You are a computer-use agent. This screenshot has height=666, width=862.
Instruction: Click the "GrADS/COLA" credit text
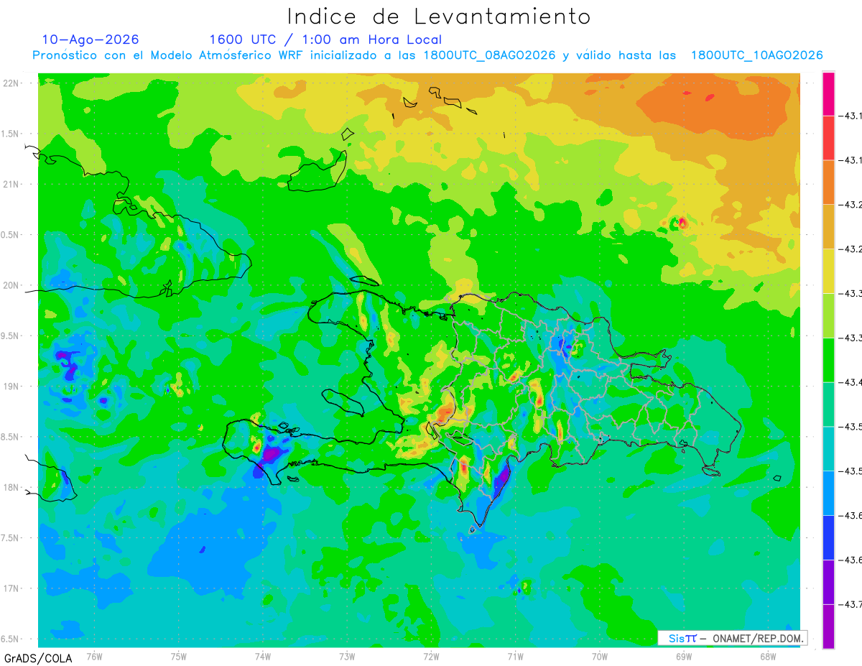[38, 658]
